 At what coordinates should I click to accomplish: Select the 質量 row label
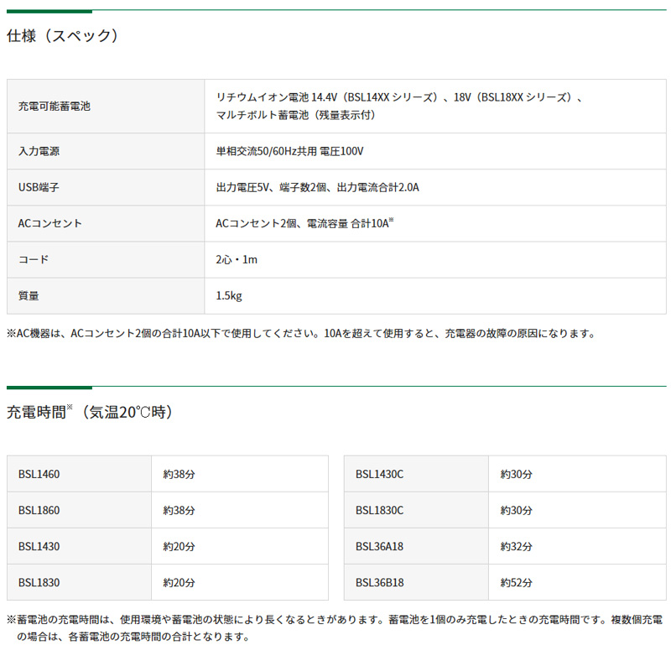tap(29, 295)
